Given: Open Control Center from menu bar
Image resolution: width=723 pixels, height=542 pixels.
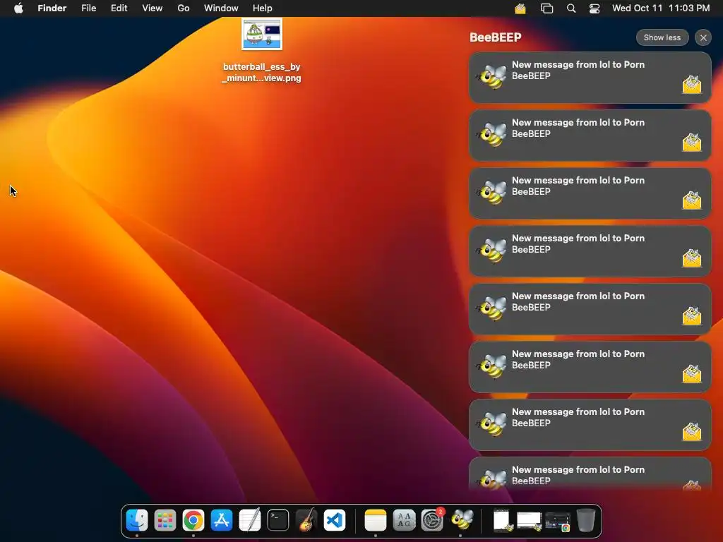Looking at the screenshot, I should [x=594, y=8].
